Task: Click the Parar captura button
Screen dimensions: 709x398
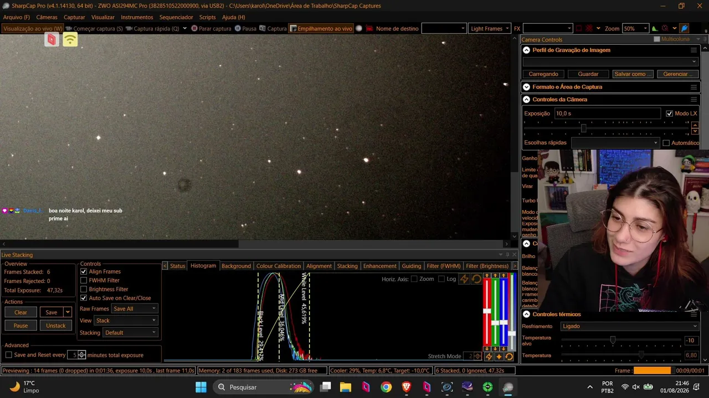Action: point(211,29)
